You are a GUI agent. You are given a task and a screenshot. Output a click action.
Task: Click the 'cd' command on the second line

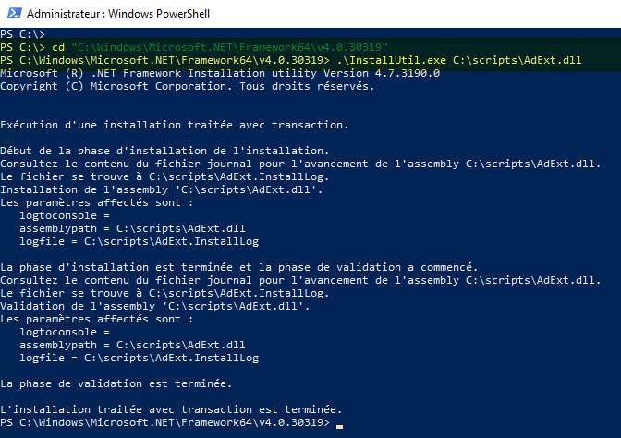point(56,47)
